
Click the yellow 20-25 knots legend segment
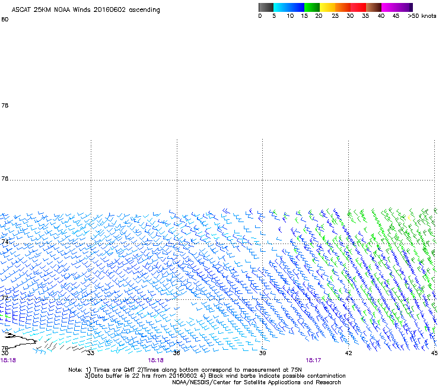click(327, 7)
